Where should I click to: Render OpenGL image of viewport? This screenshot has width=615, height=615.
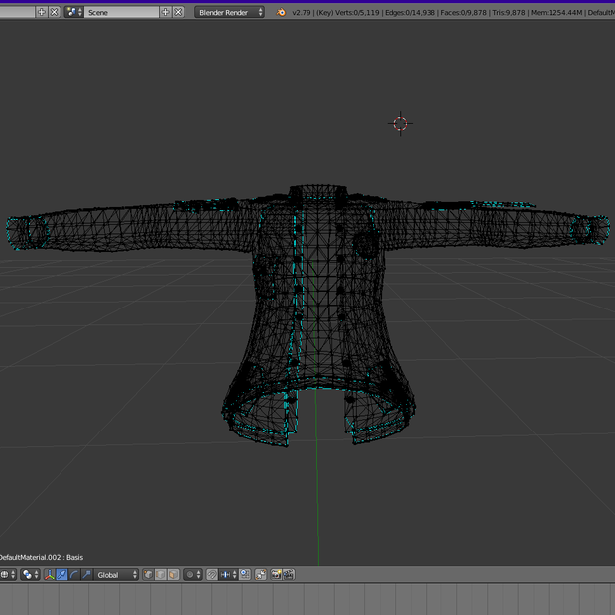click(x=276, y=575)
